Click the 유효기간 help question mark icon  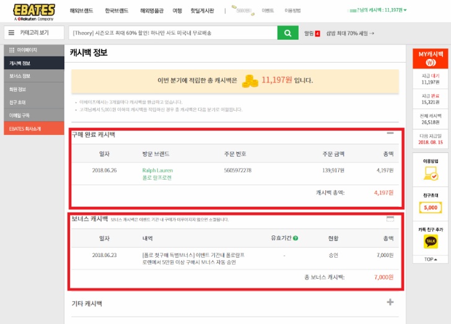point(296,238)
